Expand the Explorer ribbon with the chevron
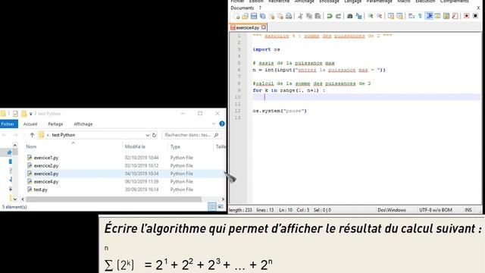The height and width of the screenshot is (273, 485). (214, 124)
